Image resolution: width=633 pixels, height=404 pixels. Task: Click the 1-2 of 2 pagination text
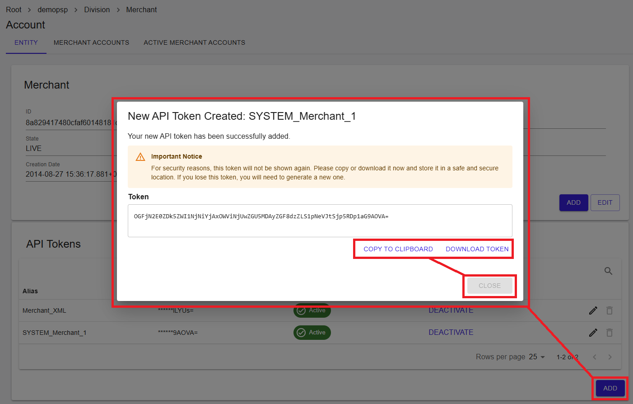(x=567, y=357)
